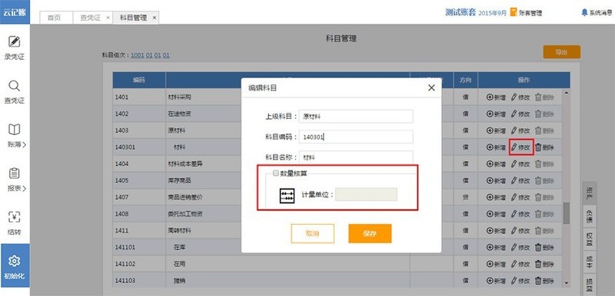The height and width of the screenshot is (296, 615).
Task: Switch to 资产 category side tab
Action: (589, 193)
